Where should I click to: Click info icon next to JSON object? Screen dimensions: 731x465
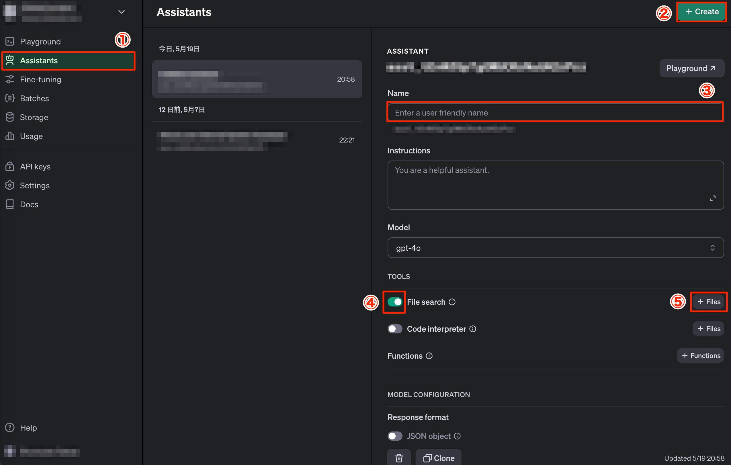pos(457,436)
